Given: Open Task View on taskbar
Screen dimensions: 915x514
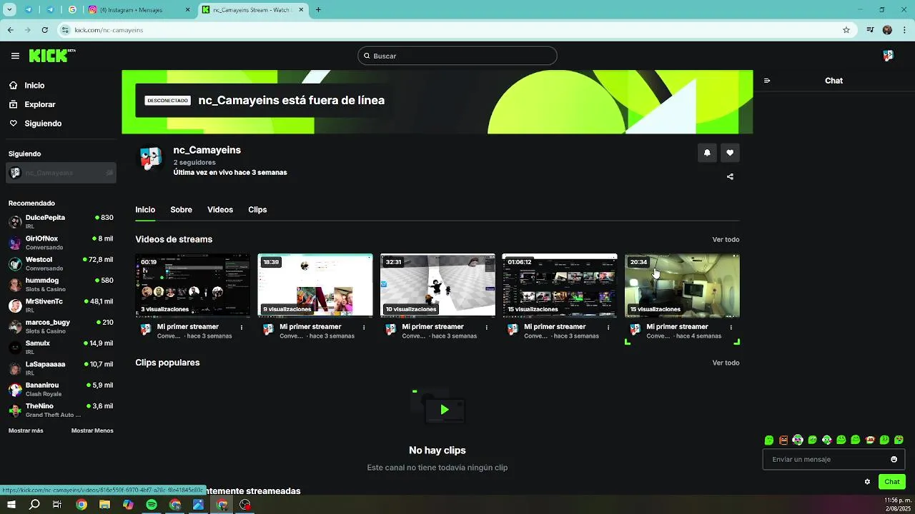Looking at the screenshot, I should click(57, 505).
